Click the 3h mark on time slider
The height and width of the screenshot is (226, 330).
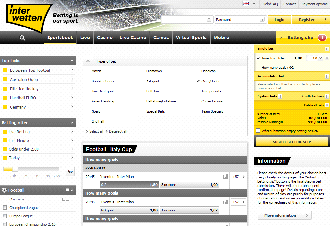click(37, 176)
